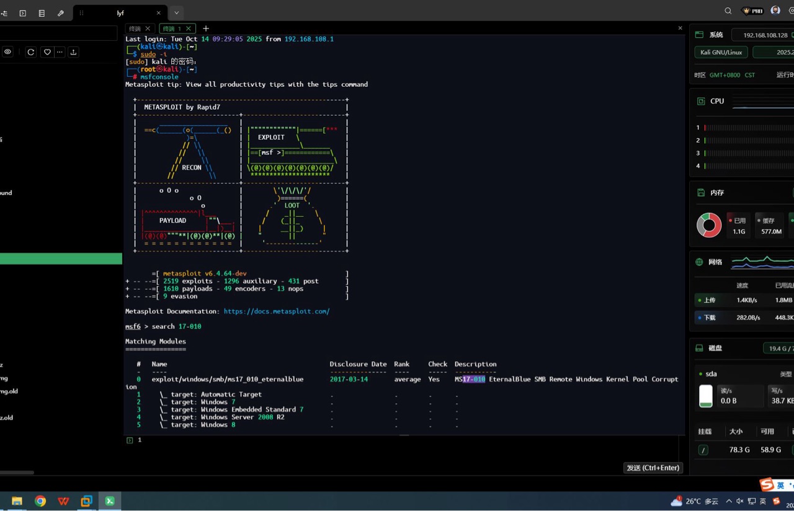This screenshot has height=511, width=794.
Task: Open File Explorer from taskbar
Action: [x=17, y=501]
